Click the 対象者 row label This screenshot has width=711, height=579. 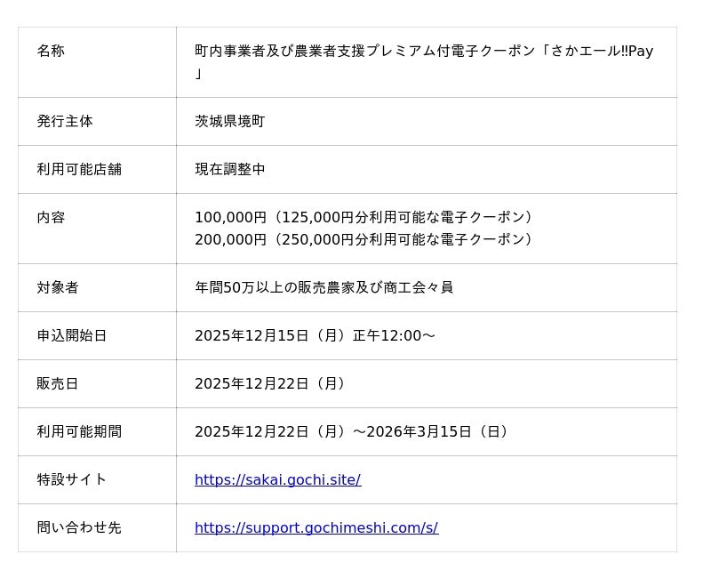click(58, 288)
